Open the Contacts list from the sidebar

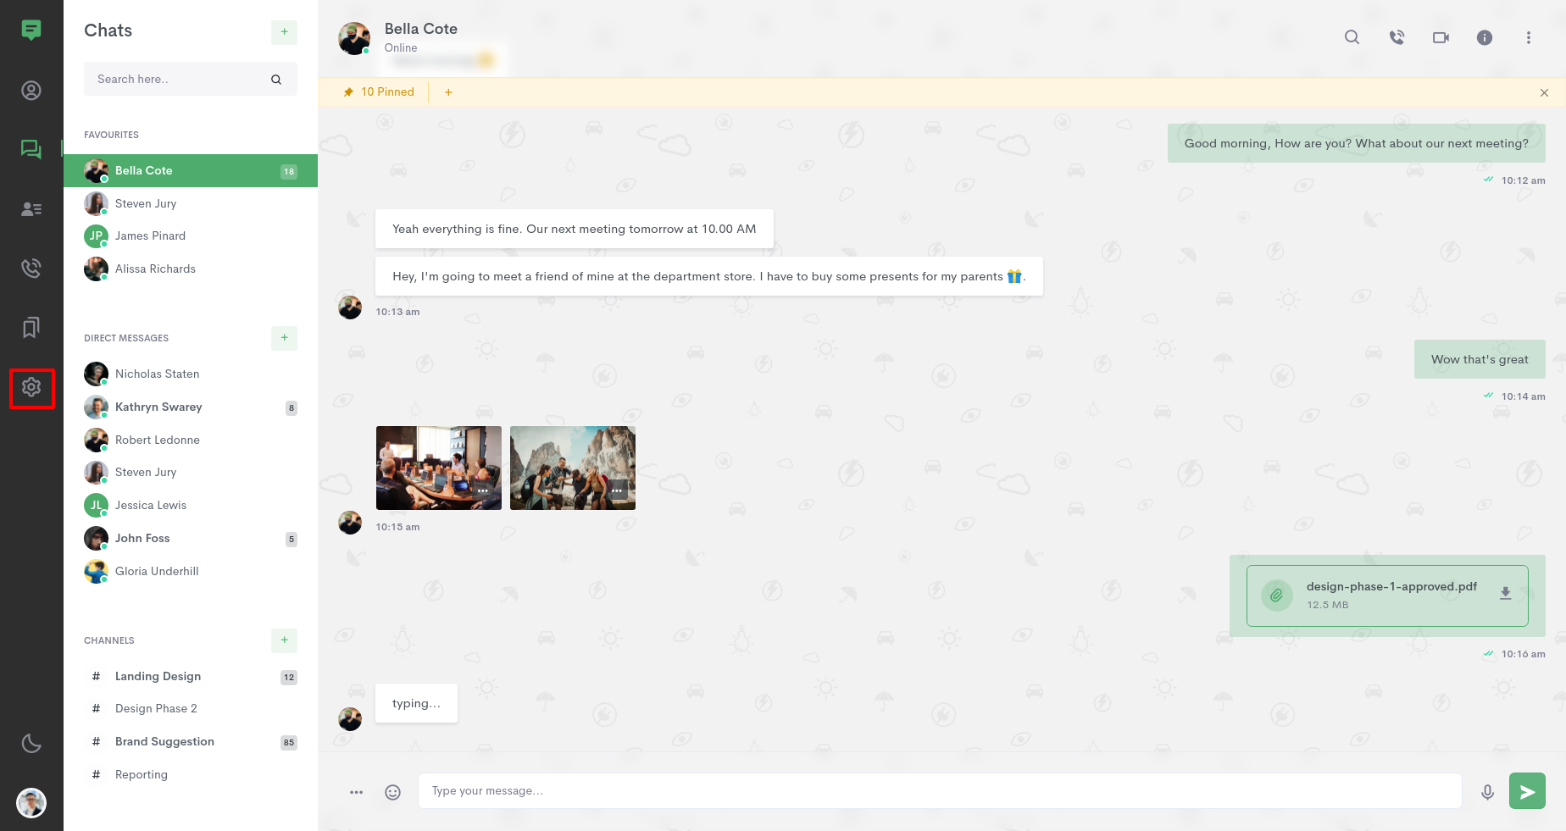(x=31, y=208)
